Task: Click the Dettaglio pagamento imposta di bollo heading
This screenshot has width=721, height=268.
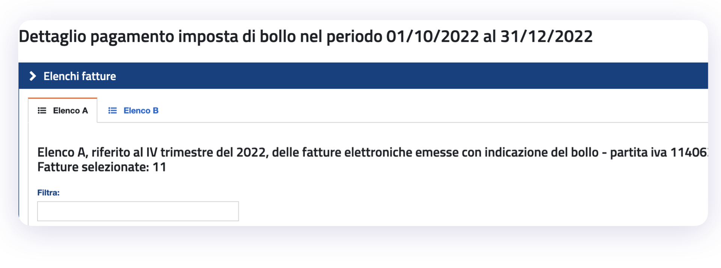Action: 306,36
